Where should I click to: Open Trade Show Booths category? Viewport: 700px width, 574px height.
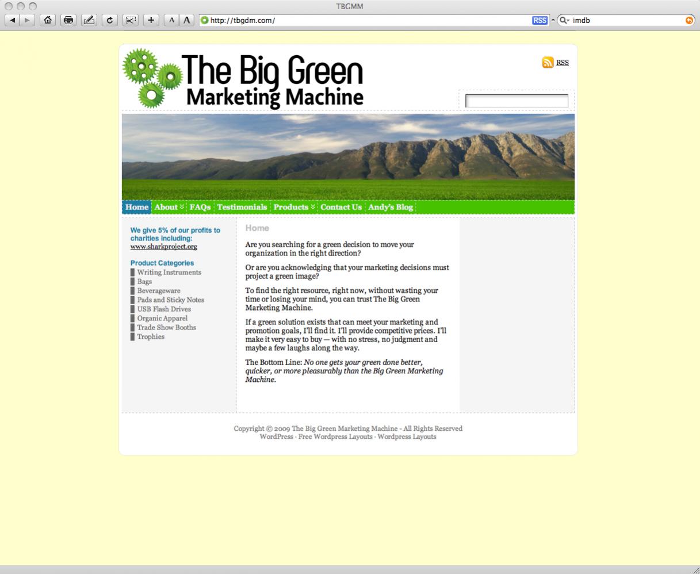point(167,328)
